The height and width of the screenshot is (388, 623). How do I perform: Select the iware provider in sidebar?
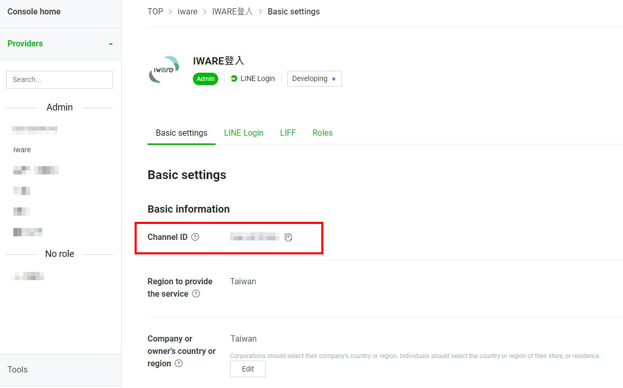tap(22, 150)
